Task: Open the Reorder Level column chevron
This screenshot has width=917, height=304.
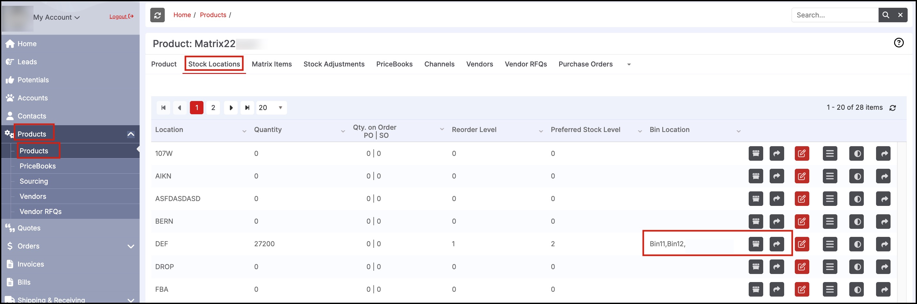Action: coord(541,131)
